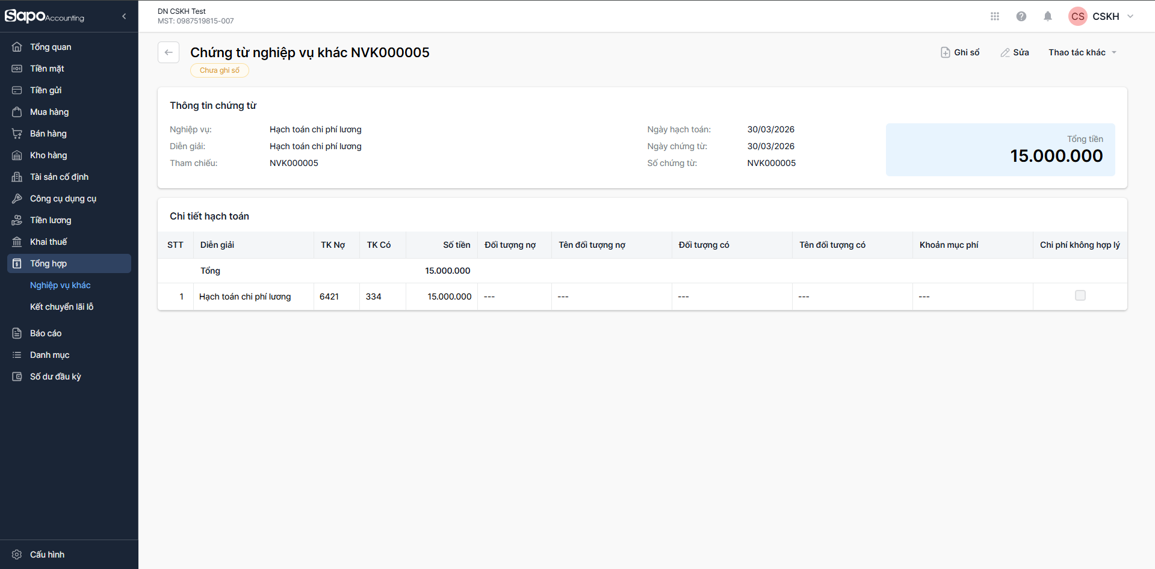Click Số chứng từ value NVK000005
This screenshot has height=569, width=1155.
point(772,163)
